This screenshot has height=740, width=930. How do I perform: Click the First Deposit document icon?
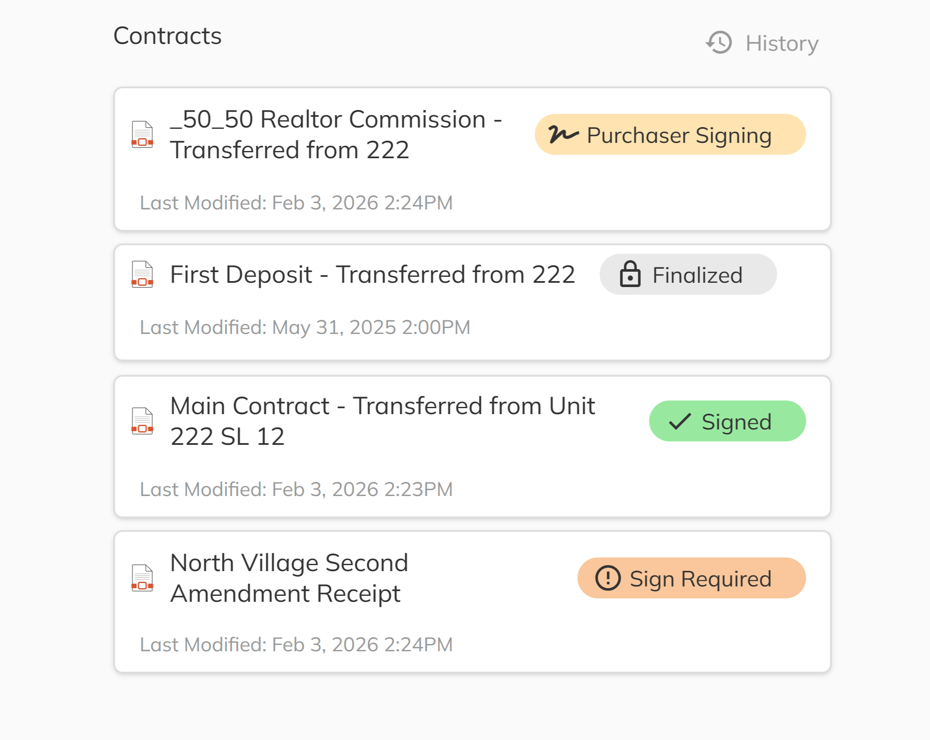click(x=142, y=274)
